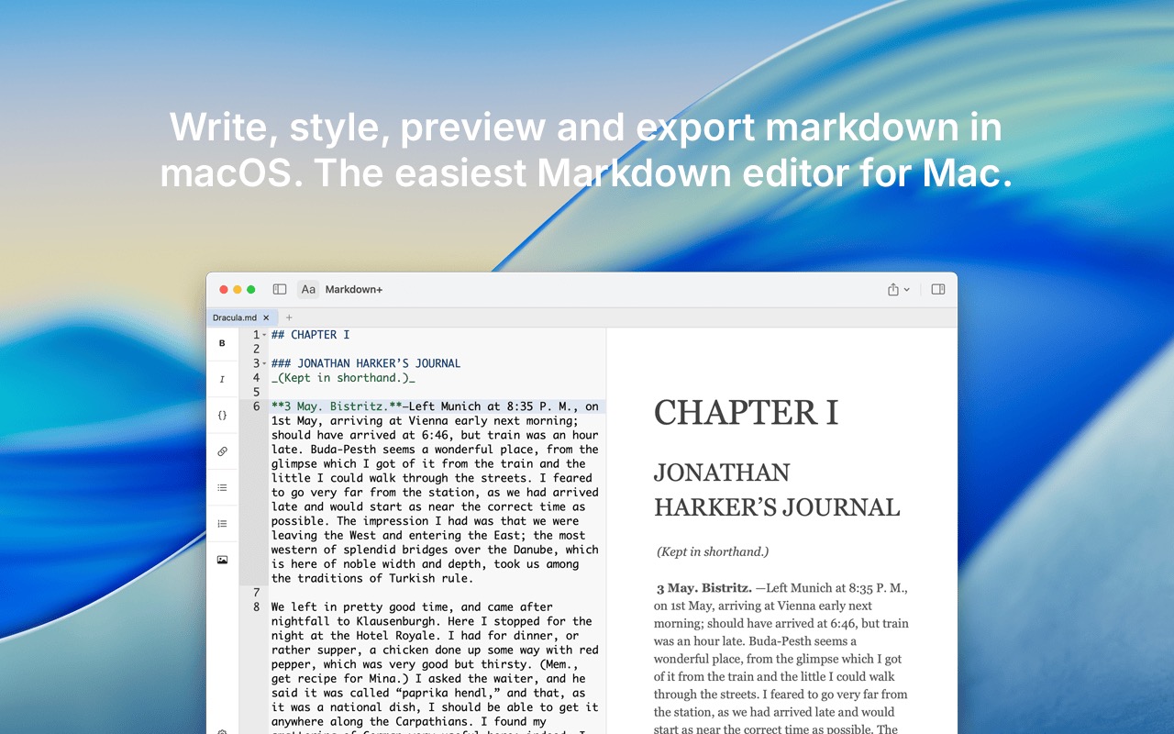Click 'CHAPTER I' heading in the preview
The width and height of the screenshot is (1174, 734).
(746, 413)
